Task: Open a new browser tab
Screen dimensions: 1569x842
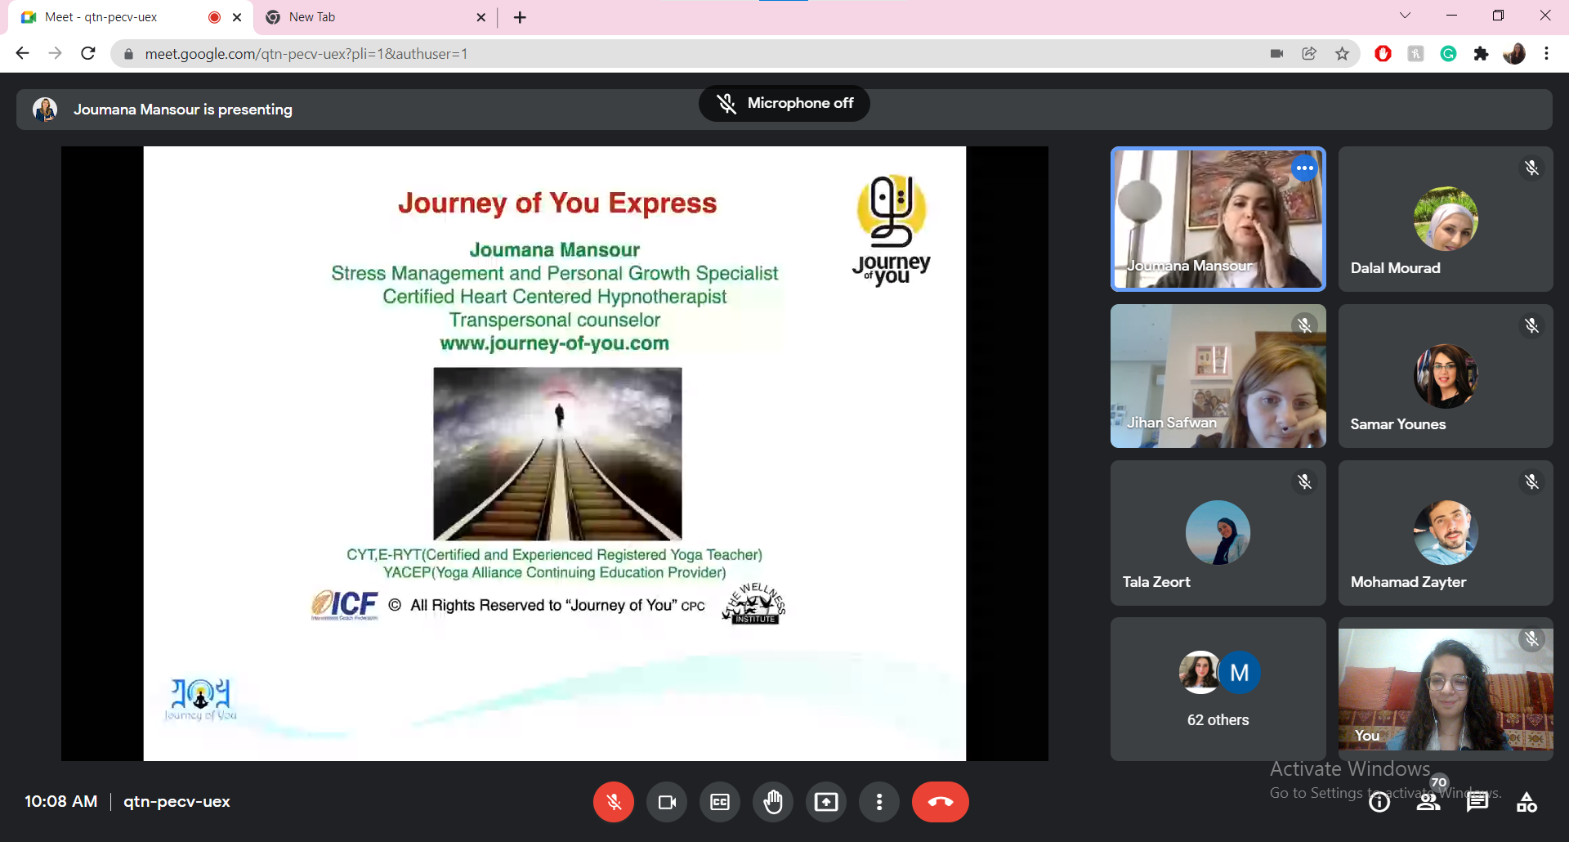Action: (x=520, y=17)
